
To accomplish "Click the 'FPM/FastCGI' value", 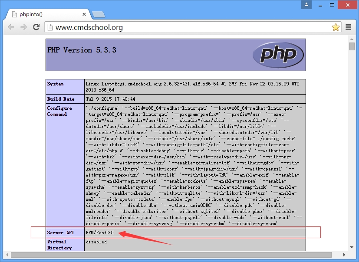I will 100,233.
